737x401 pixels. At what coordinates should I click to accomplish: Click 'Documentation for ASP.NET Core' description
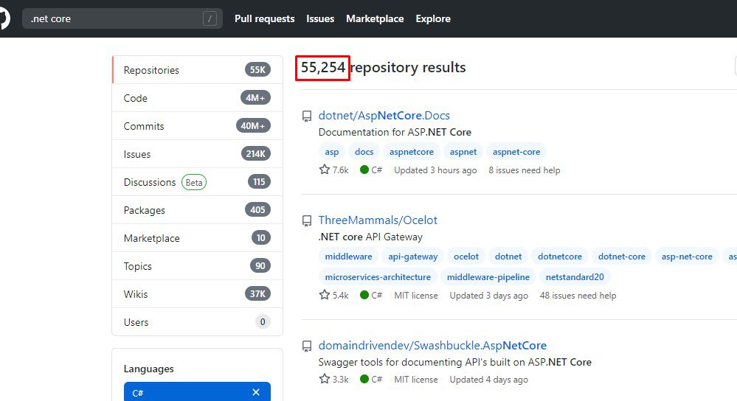coord(395,132)
